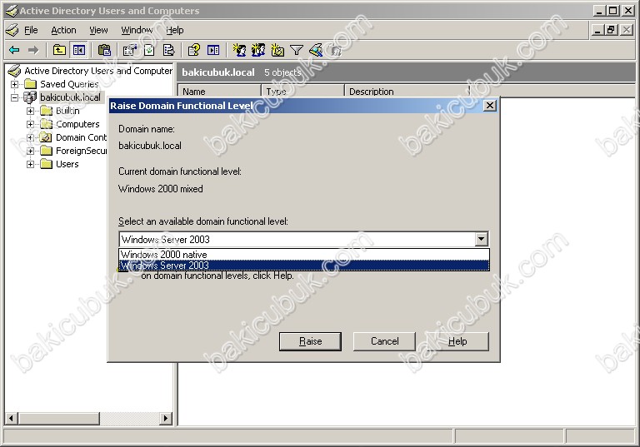Click the Export List toolbar icon
Image resolution: width=640 pixels, height=447 pixels.
coord(168,50)
